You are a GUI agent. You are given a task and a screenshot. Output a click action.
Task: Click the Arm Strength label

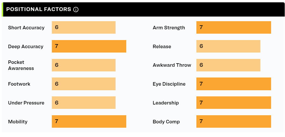tap(169, 28)
